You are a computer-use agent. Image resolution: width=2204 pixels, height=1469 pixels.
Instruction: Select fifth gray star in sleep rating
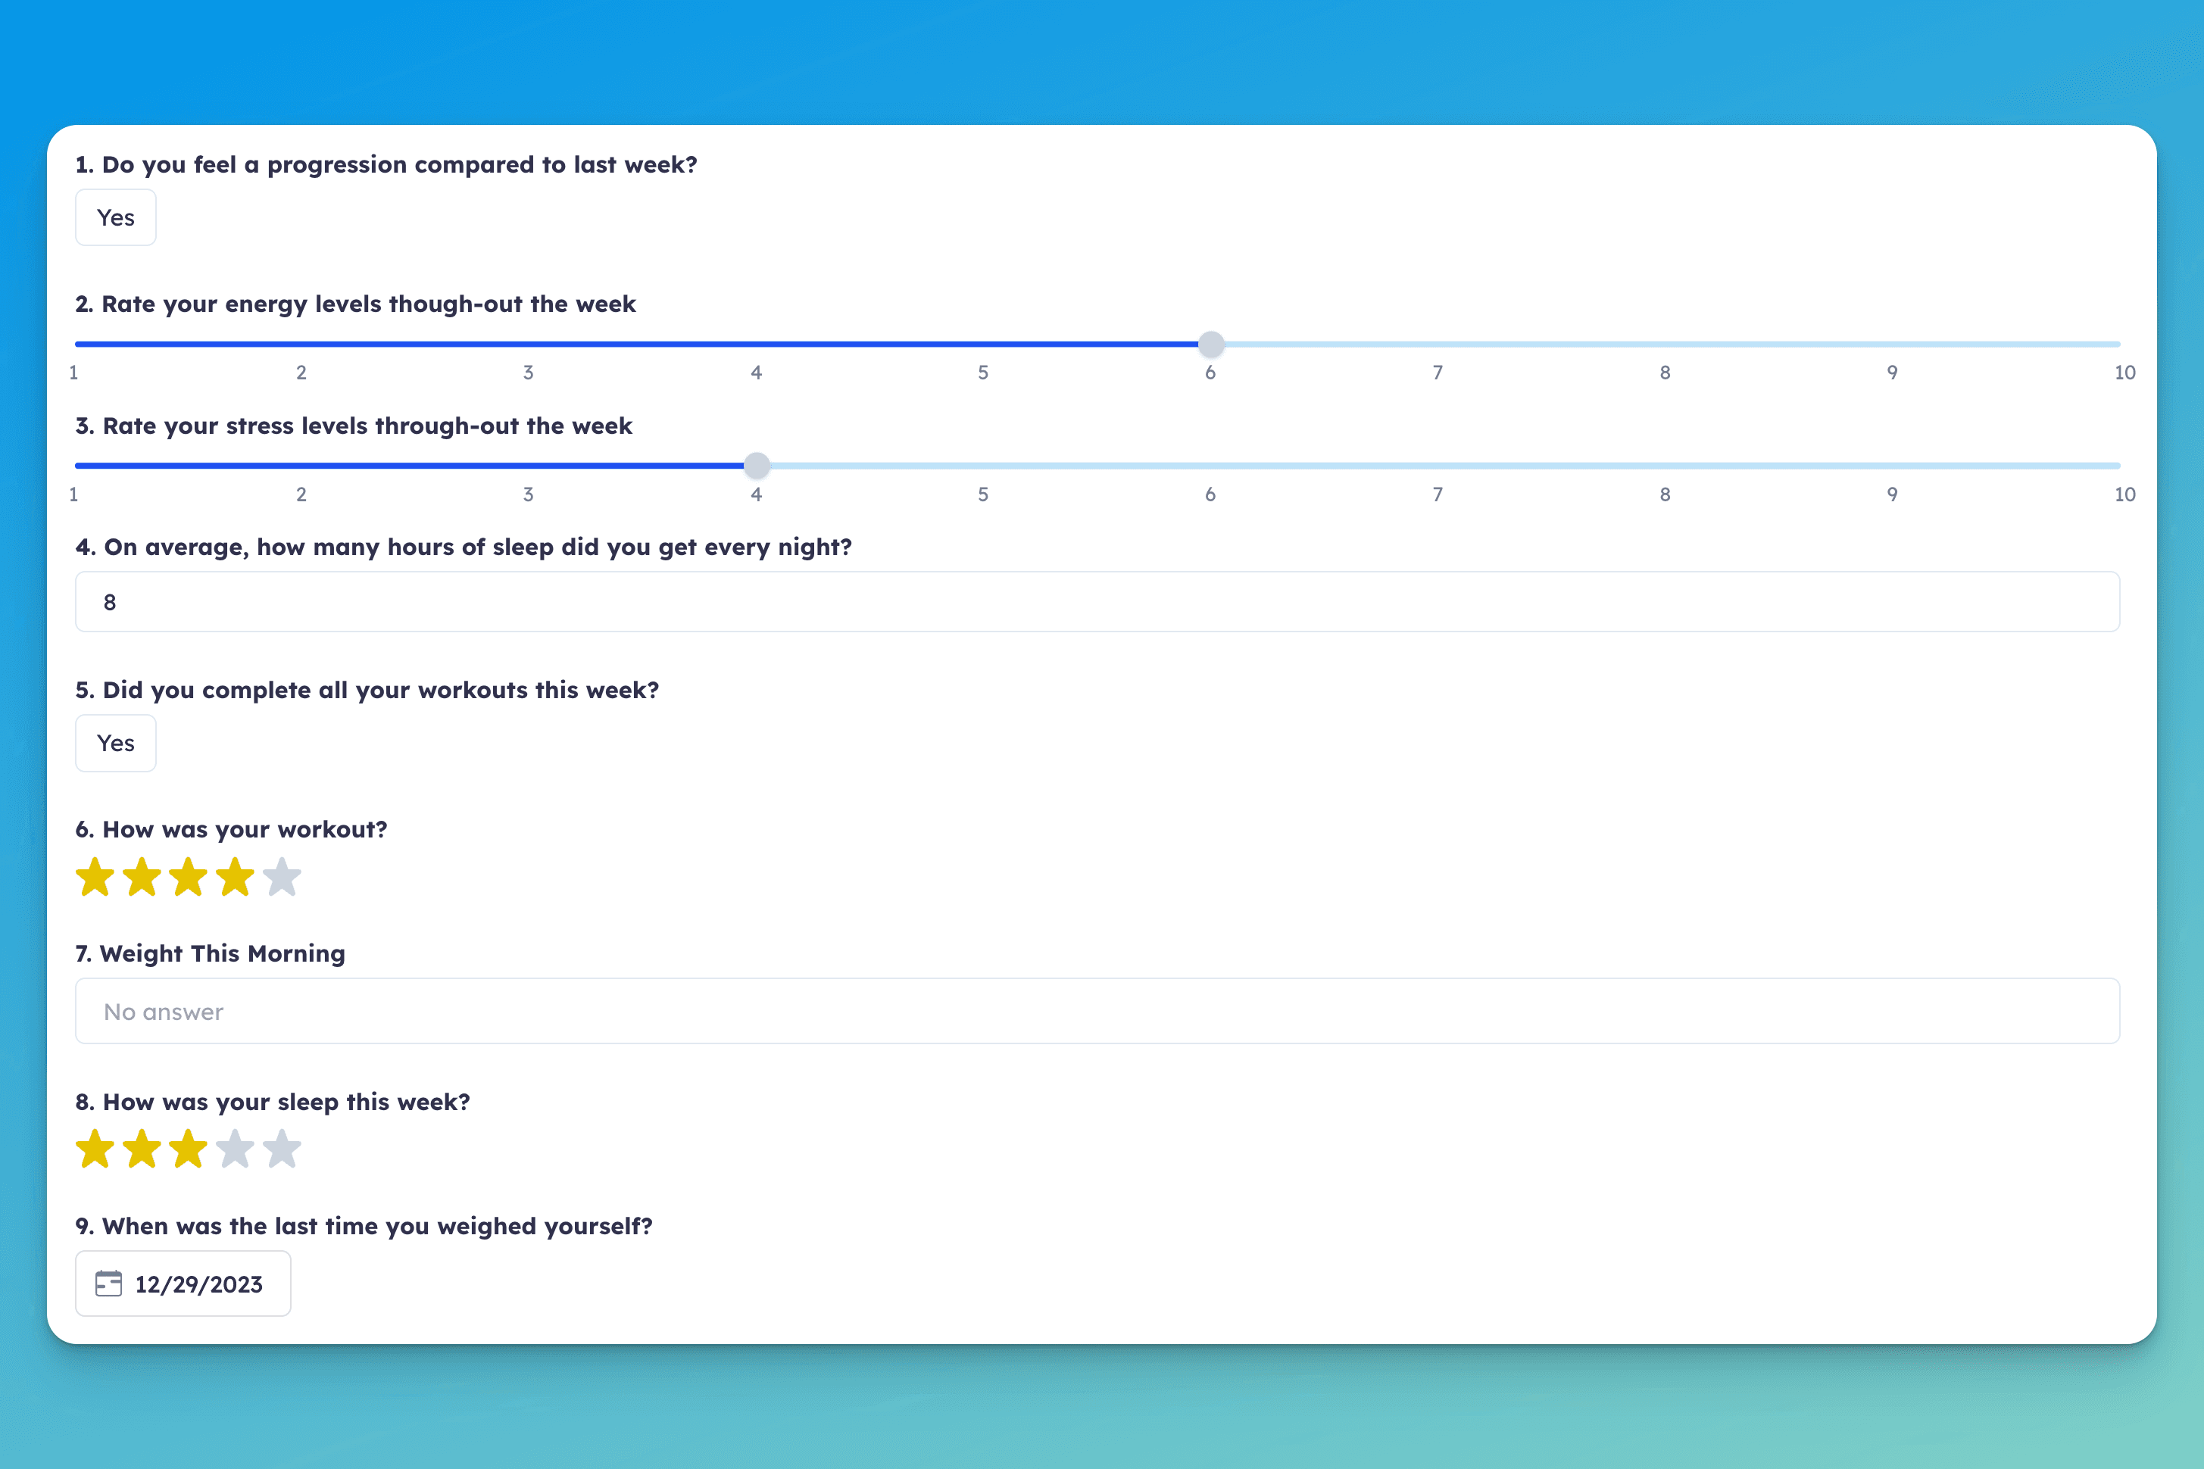click(x=282, y=1149)
